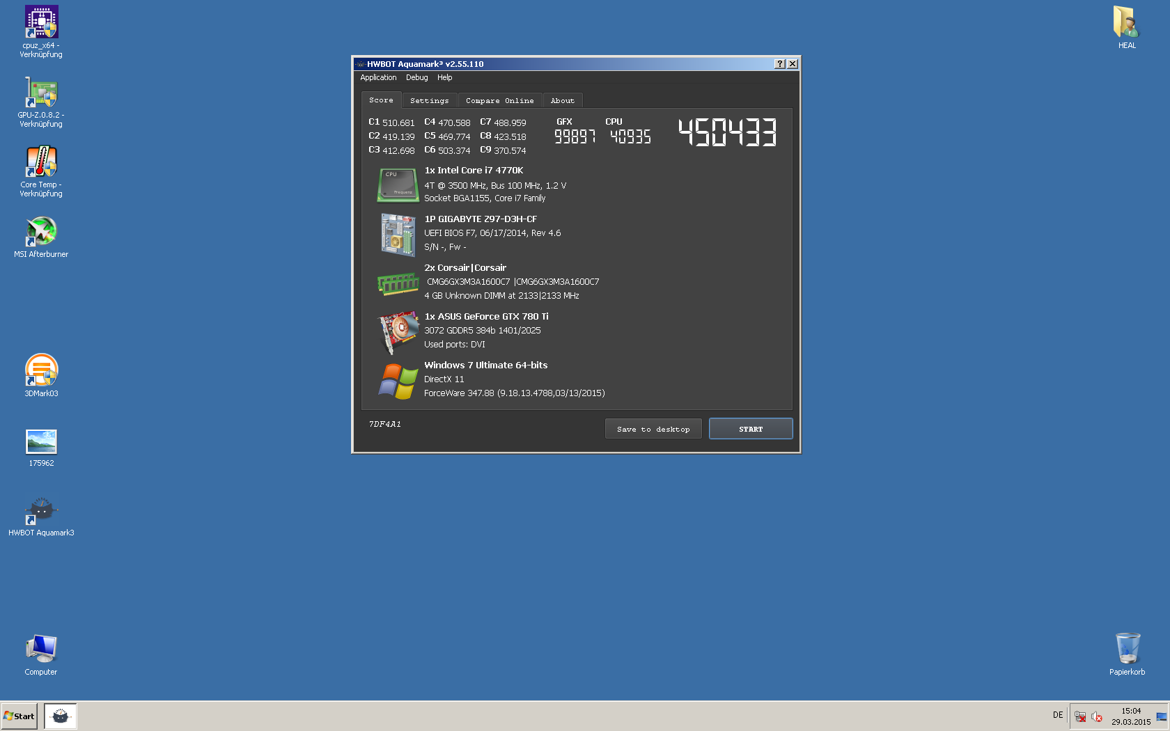The image size is (1170, 731).
Task: Click the 1x Intel Core i7 4770K heading
Action: pos(474,171)
